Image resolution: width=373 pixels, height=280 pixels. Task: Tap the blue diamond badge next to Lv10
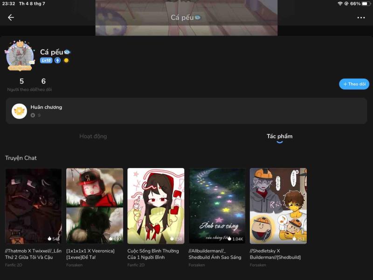click(57, 61)
